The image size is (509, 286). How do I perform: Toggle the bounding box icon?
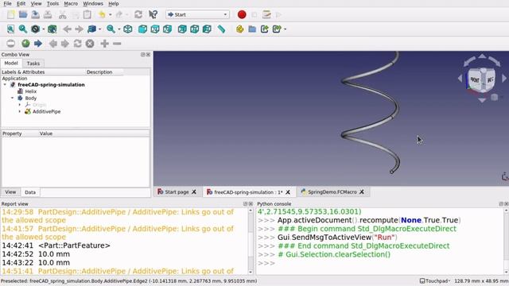pyautogui.click(x=52, y=29)
